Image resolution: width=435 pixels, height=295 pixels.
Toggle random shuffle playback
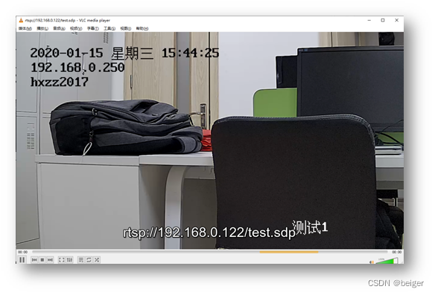pyautogui.click(x=97, y=260)
